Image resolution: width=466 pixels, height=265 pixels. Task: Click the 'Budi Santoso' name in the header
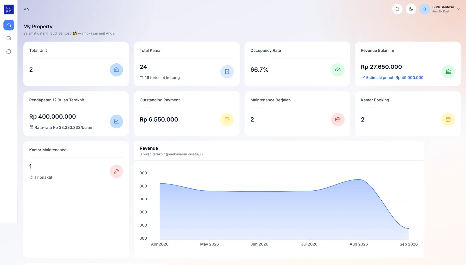tap(443, 7)
